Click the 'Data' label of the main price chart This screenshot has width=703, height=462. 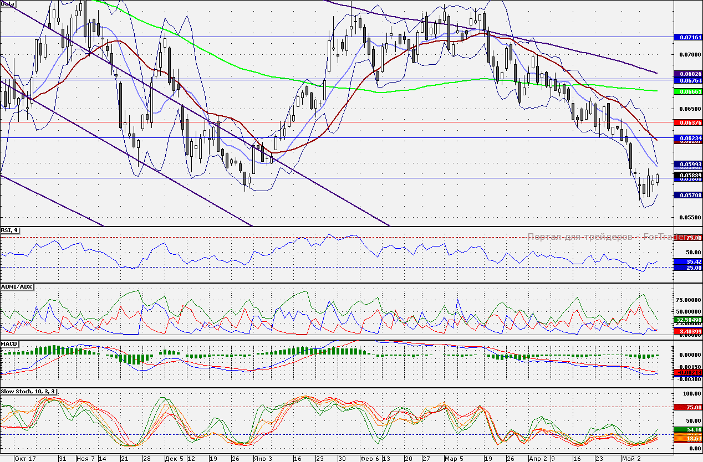pos(8,3)
